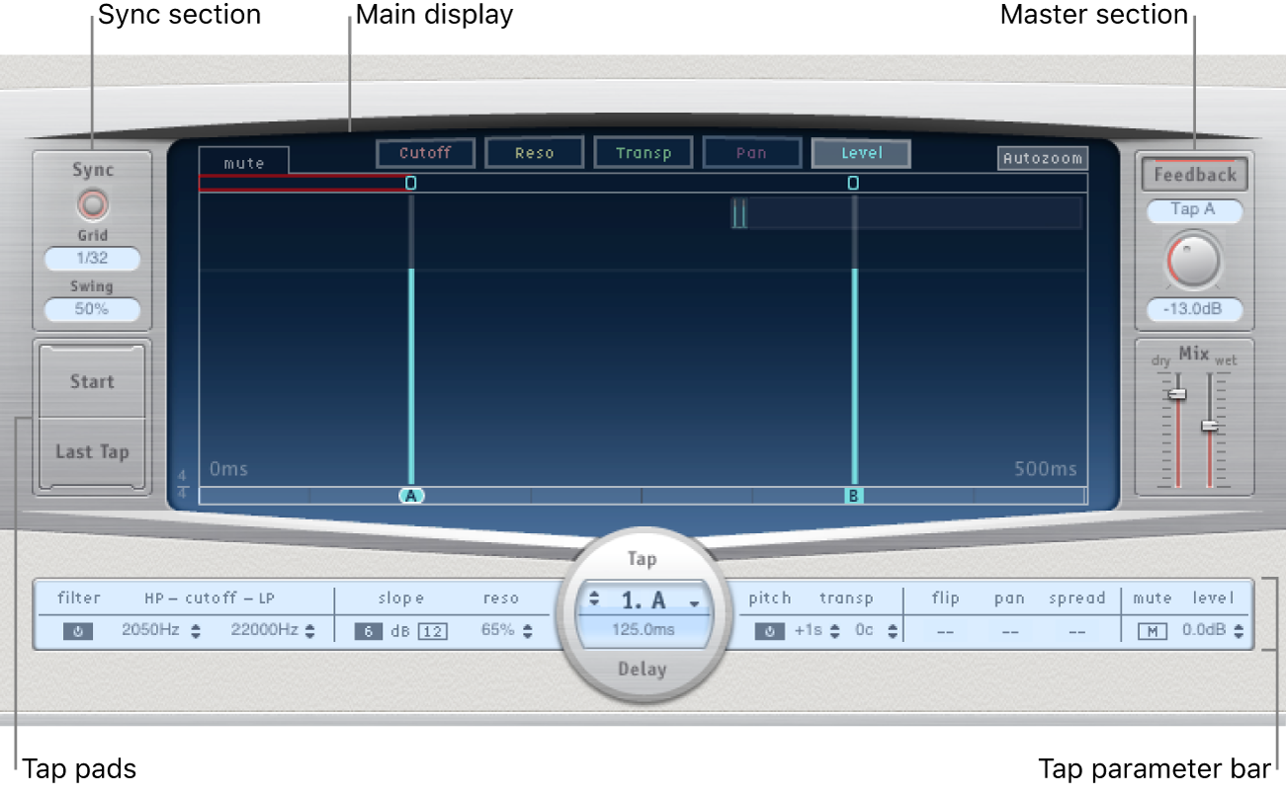Screen dimensions: 1287x796
Task: Switch to the mute tab
Action: (x=243, y=162)
